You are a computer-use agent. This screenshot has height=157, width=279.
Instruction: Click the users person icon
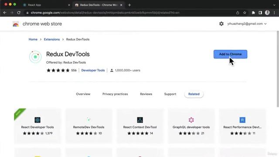click(112, 70)
